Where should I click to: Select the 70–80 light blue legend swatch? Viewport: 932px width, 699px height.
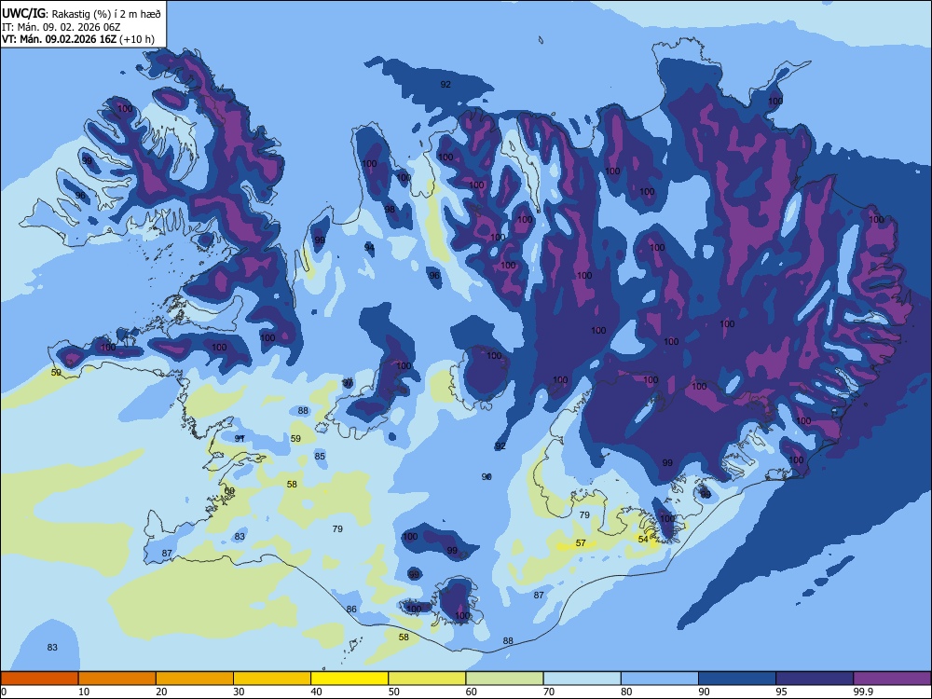[582, 678]
